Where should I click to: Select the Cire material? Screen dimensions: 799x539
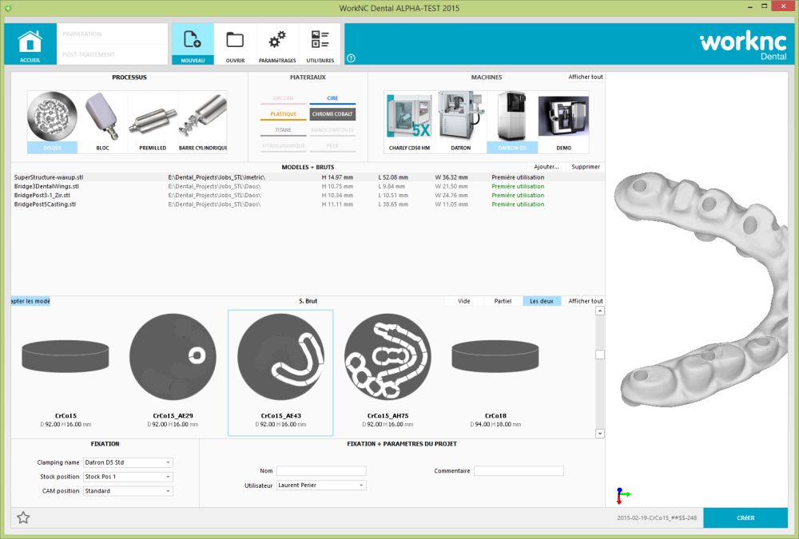point(332,98)
